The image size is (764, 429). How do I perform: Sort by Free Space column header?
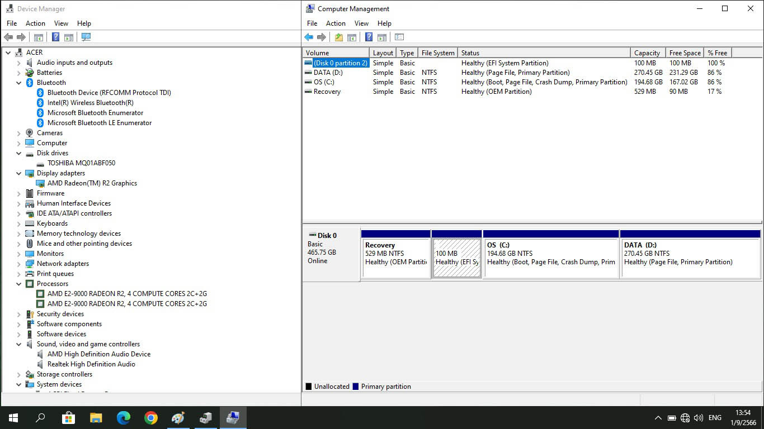(685, 53)
